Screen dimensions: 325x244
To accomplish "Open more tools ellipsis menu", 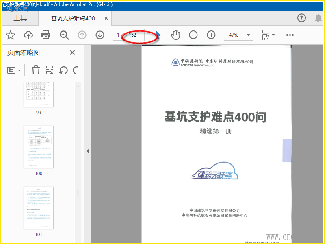I will 290,35.
